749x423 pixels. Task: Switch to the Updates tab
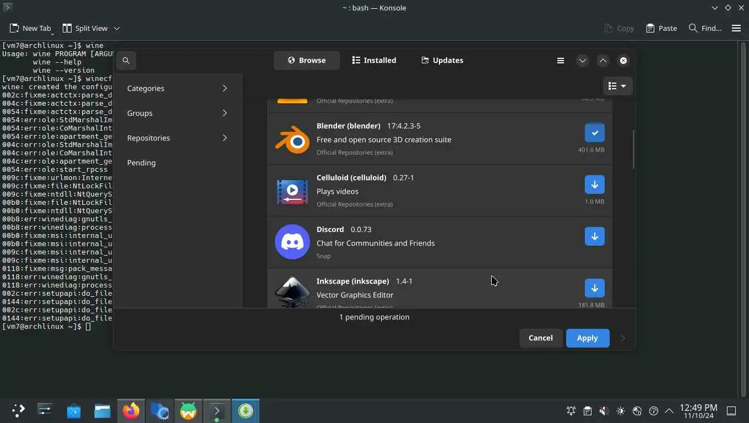click(x=442, y=61)
